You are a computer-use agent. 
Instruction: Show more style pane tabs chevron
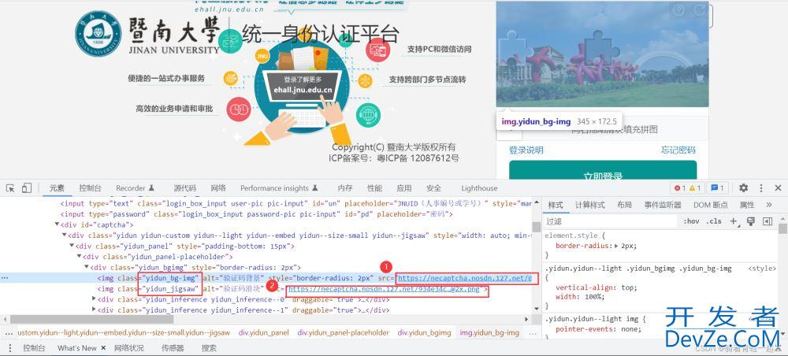(x=769, y=205)
